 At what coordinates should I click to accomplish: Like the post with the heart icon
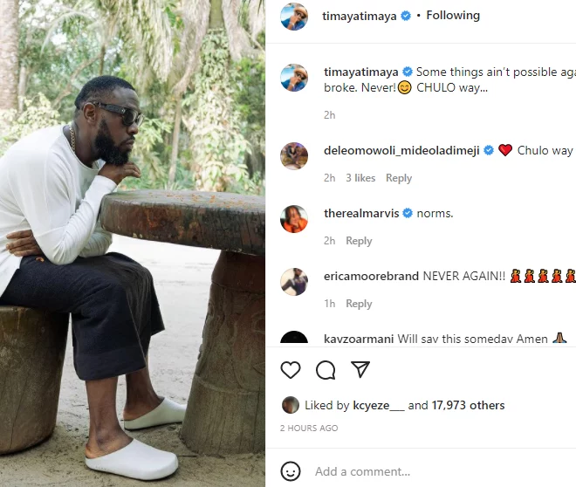coord(291,370)
